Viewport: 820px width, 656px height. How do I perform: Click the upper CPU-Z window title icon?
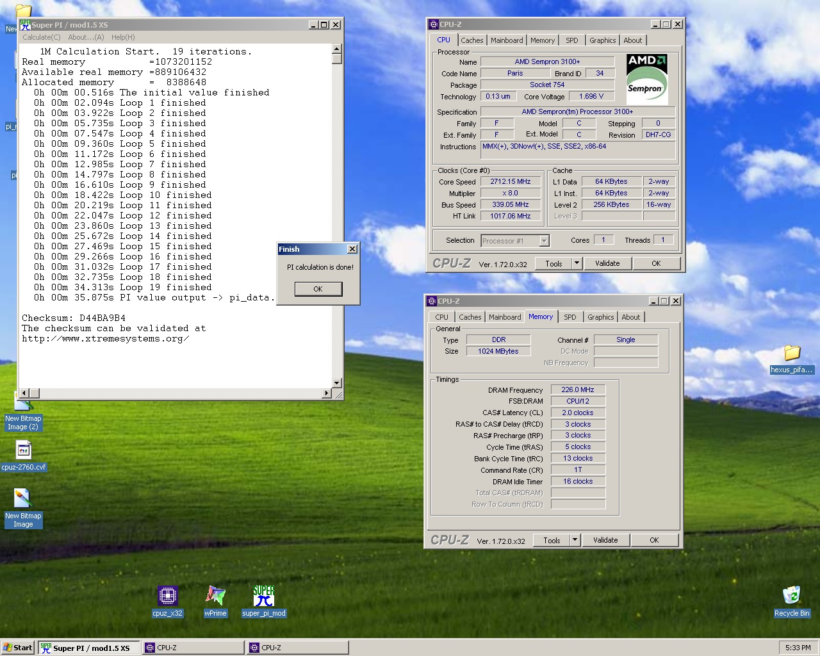point(433,24)
